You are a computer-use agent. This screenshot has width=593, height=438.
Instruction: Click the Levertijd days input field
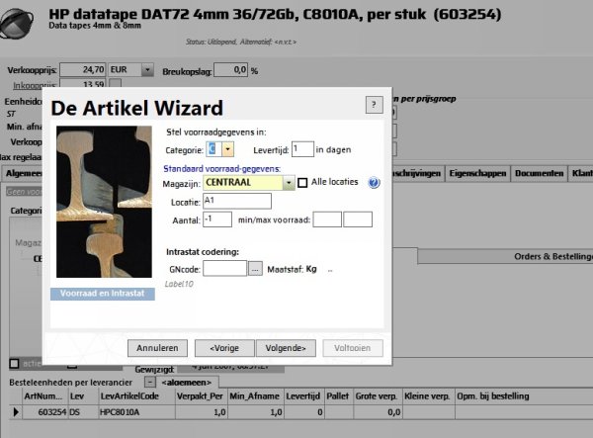pyautogui.click(x=302, y=149)
